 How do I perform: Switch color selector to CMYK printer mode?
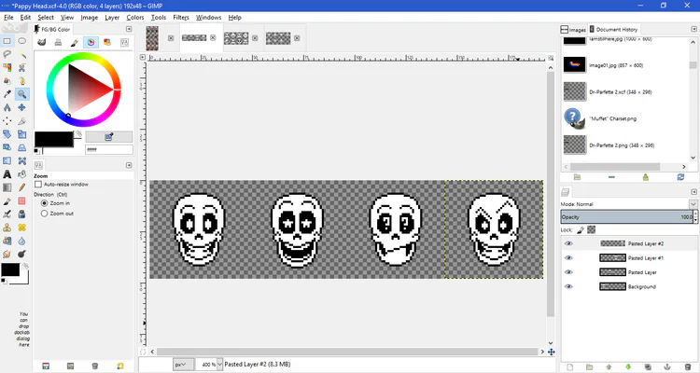point(58,42)
